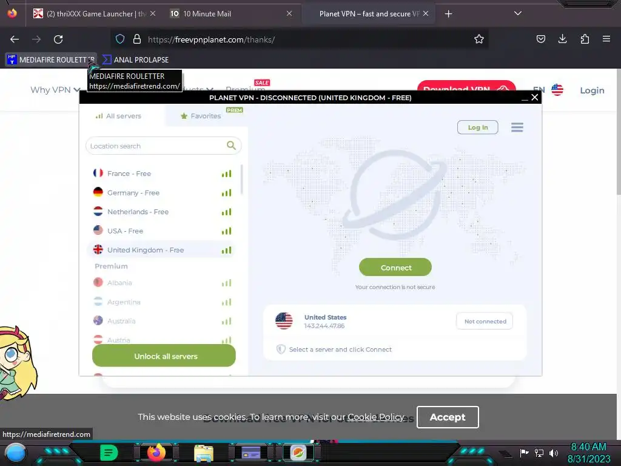Accept the website cookies
This screenshot has width=621, height=466.
(x=448, y=417)
